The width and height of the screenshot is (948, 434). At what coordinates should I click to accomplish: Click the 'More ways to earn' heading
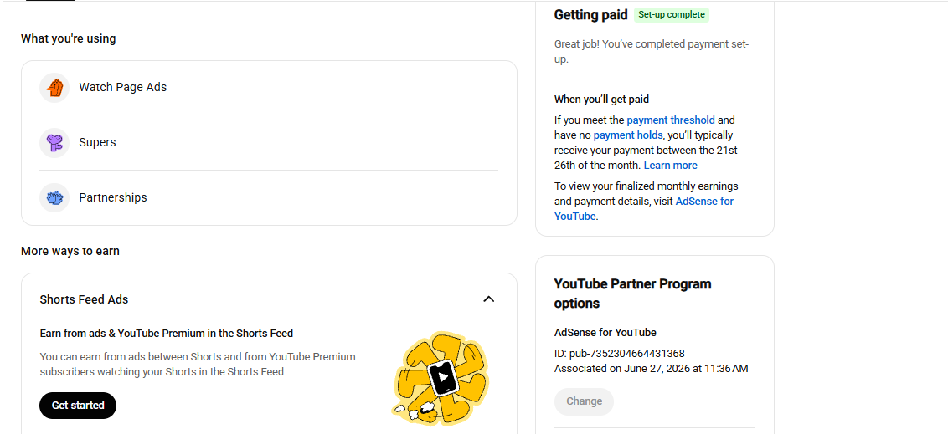click(x=70, y=251)
